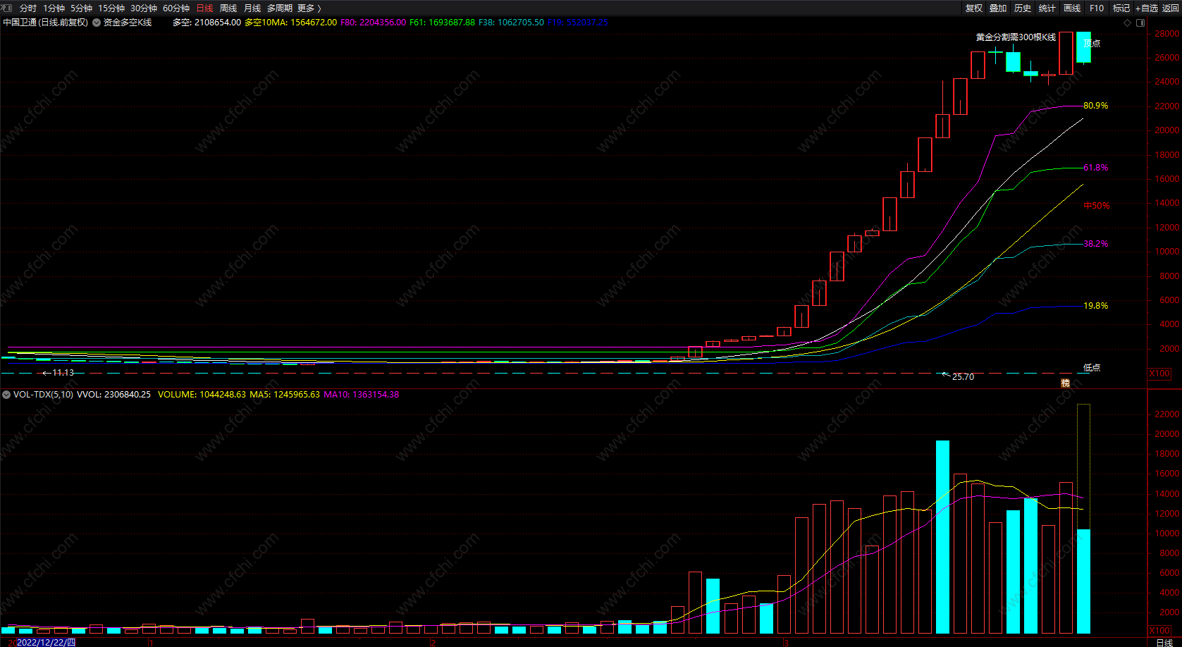This screenshot has width=1182, height=647.
Task: Click the X100 scale label on price axis
Action: point(1159,374)
